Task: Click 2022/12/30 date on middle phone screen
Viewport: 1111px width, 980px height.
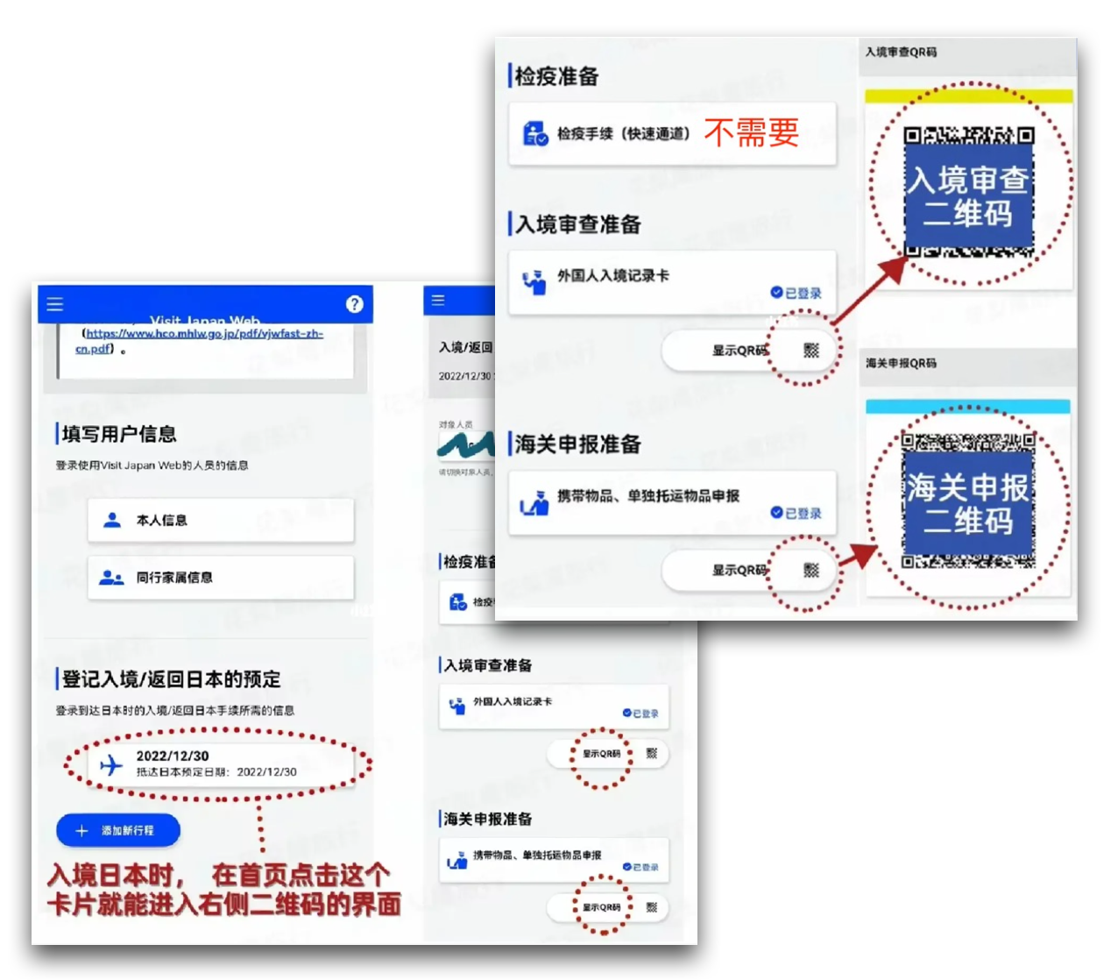Action: (465, 376)
